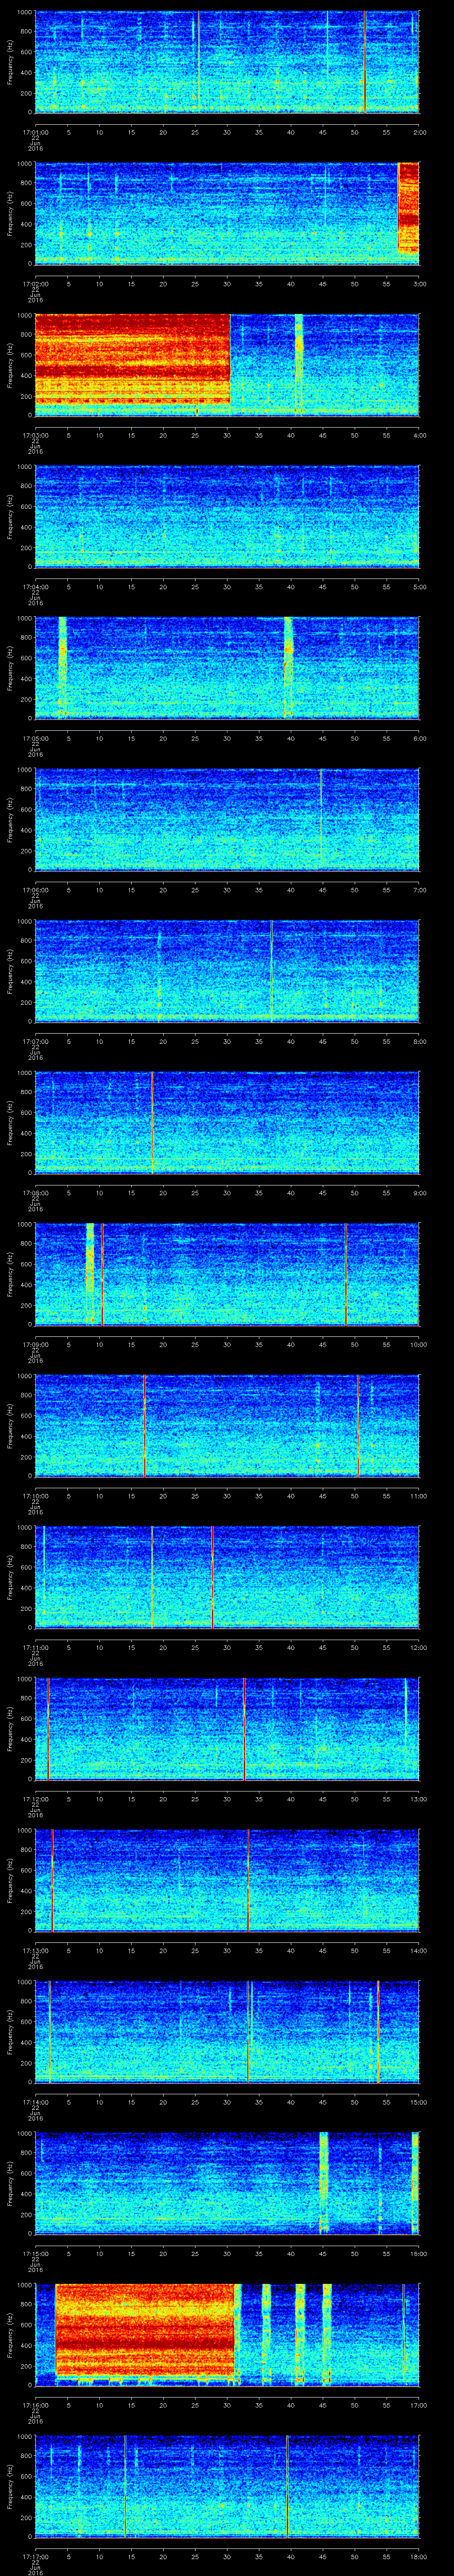The height and width of the screenshot is (2576, 454).
Task: Open the spectrogram panel for 17:07:00
Action: click(227, 971)
